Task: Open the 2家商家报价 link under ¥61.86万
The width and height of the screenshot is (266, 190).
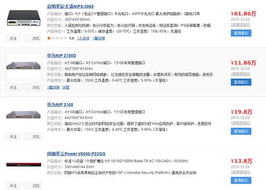Action: point(240,25)
